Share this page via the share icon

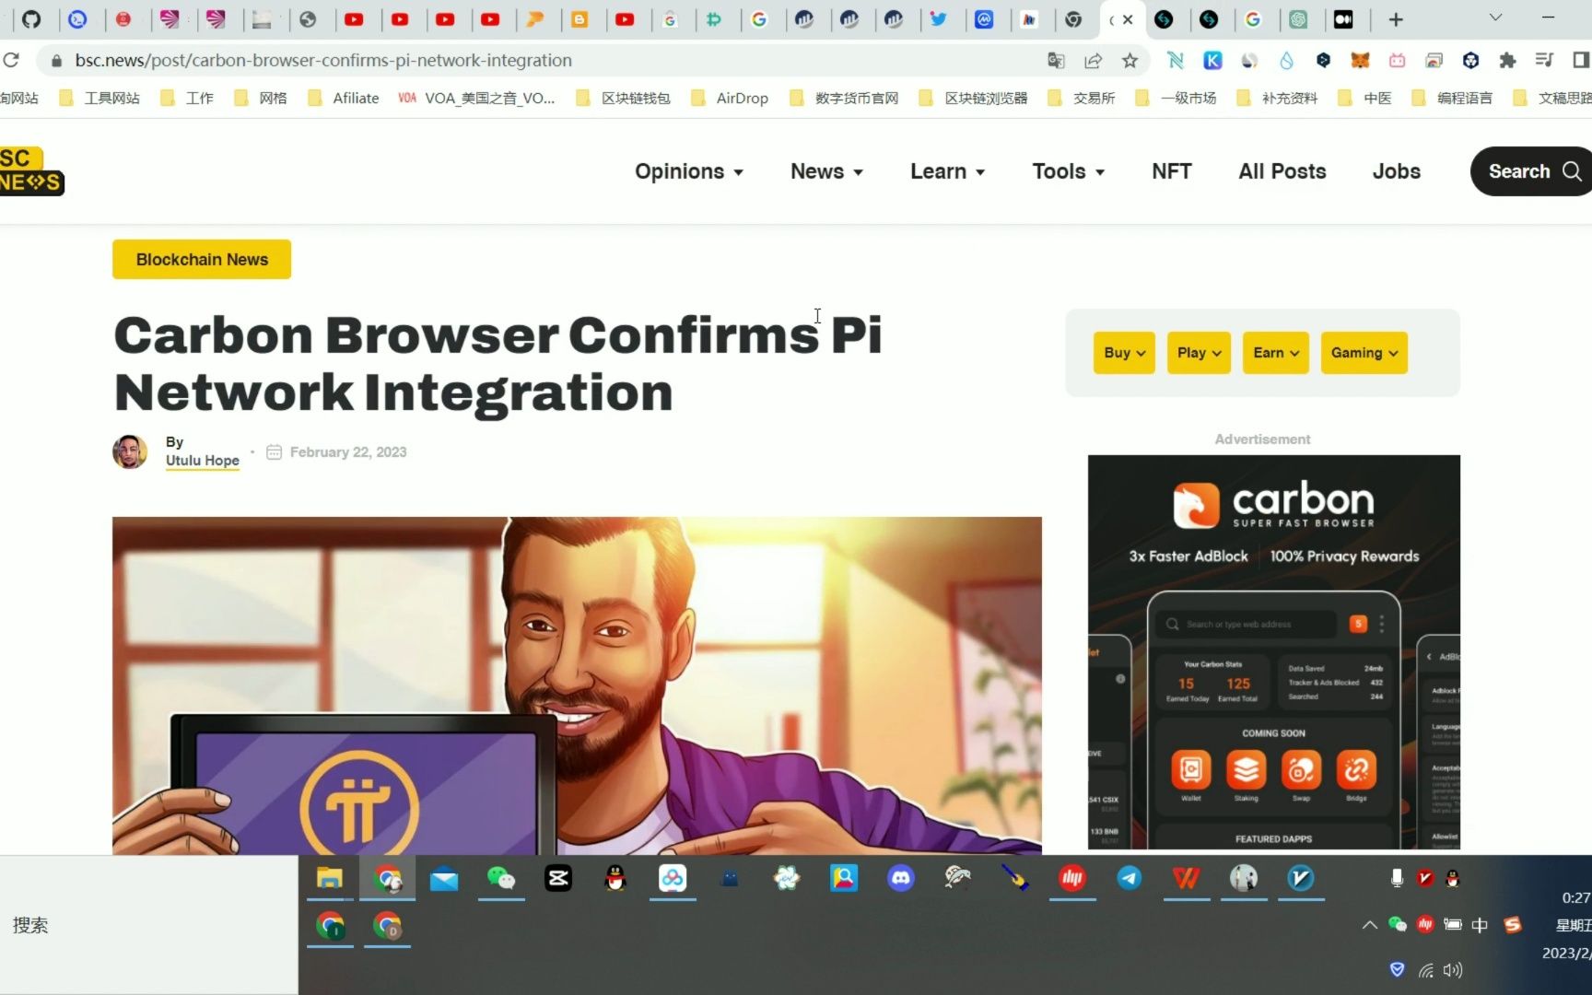click(x=1093, y=61)
